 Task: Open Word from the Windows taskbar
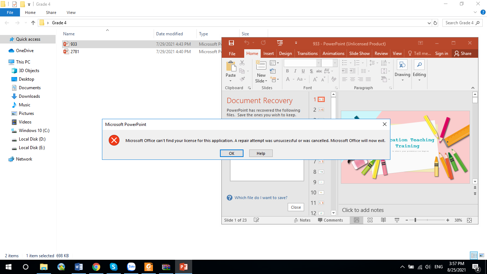[x=79, y=267]
